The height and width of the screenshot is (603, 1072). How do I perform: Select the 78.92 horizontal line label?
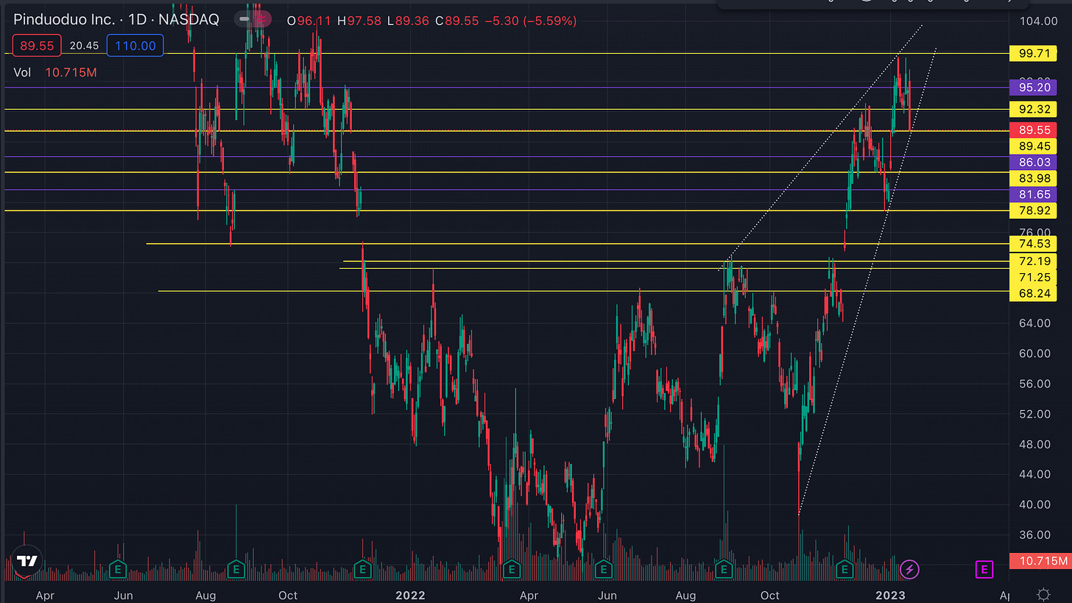pyautogui.click(x=1034, y=211)
